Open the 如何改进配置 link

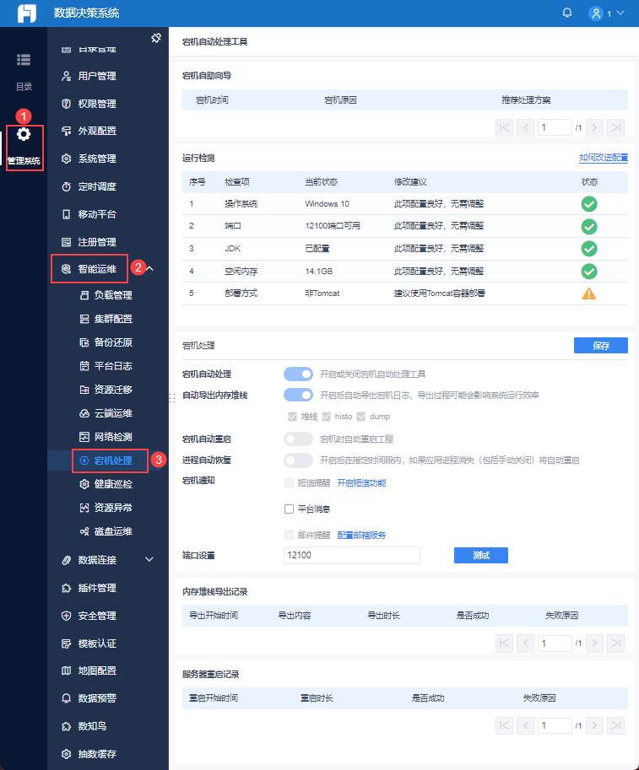tap(603, 158)
